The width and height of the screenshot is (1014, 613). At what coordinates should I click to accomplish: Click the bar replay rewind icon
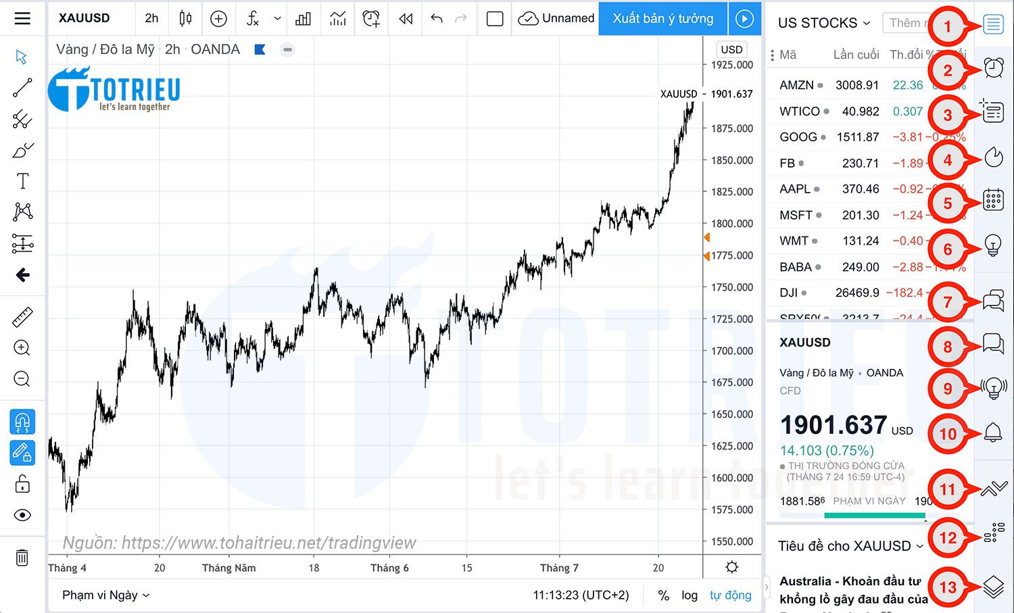click(x=406, y=18)
